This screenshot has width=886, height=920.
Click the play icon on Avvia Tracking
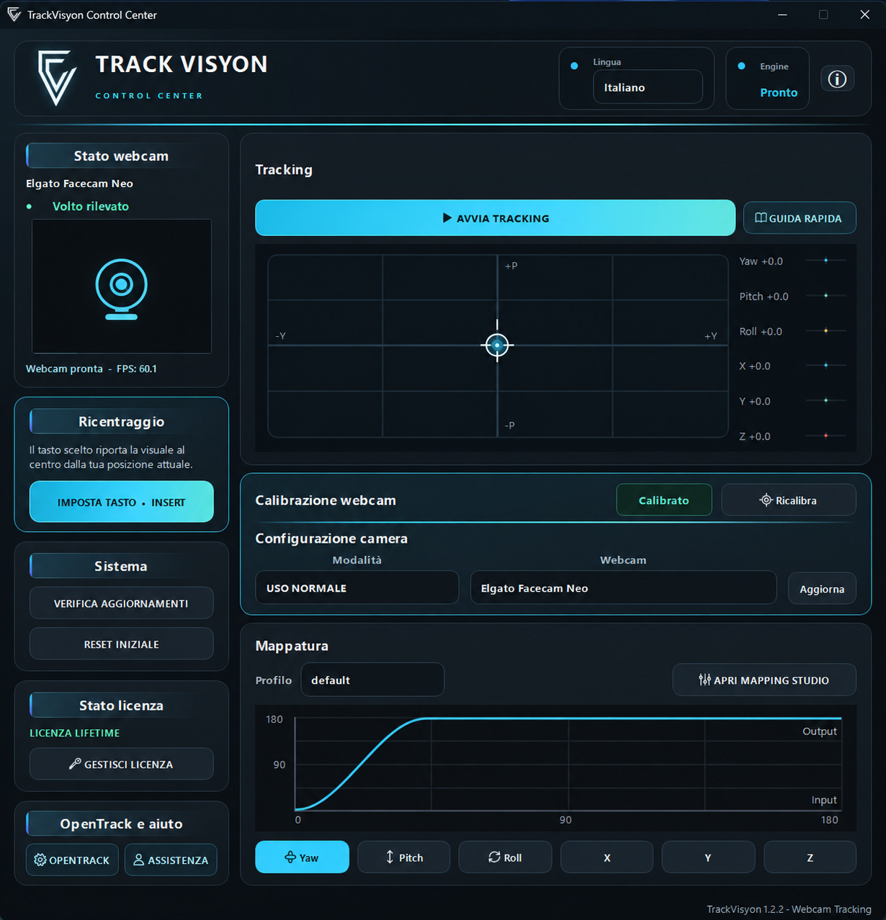point(447,218)
